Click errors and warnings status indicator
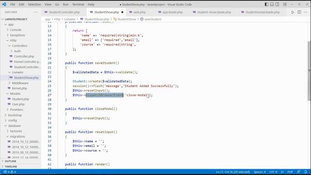This screenshot has width=311, height=175. coord(10,172)
